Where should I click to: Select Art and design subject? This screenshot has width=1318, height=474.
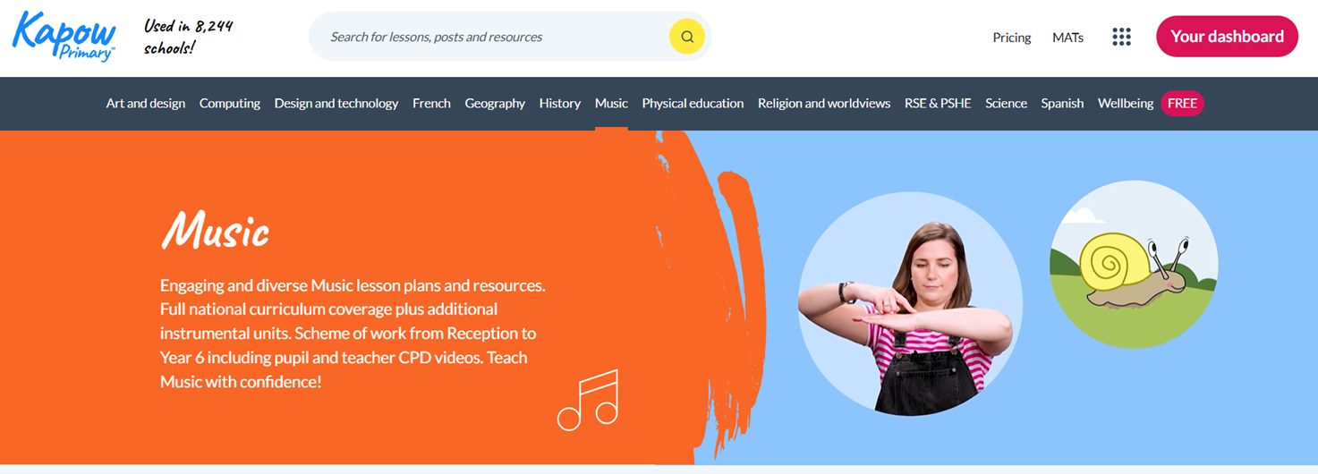146,104
